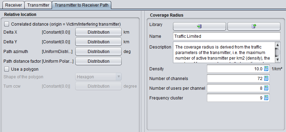
Task: Toggle Use a polygon checkbox
Action: (7, 69)
